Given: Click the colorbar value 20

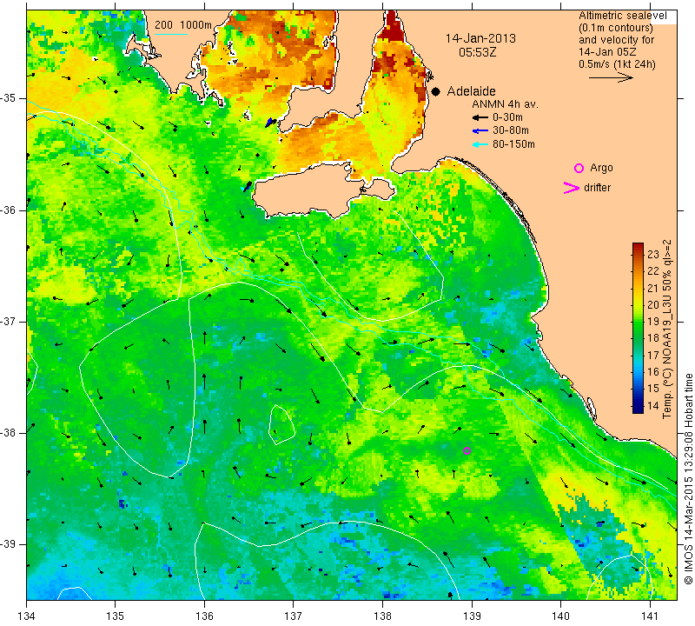Looking at the screenshot, I should (653, 305).
